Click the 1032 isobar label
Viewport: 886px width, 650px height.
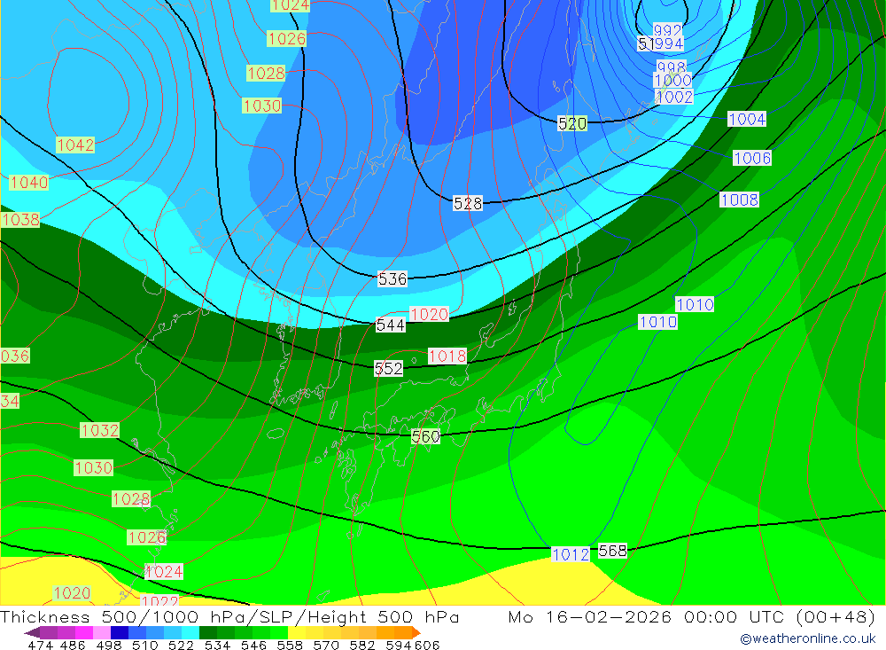click(100, 430)
